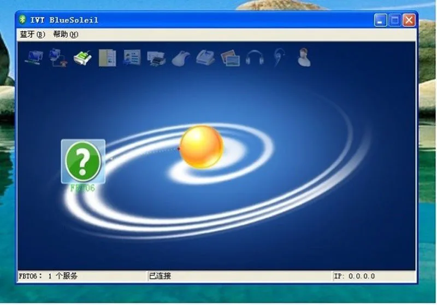Minimize the IVT BlueSoleil window
Screen dimensions: 437x305
point(380,20)
